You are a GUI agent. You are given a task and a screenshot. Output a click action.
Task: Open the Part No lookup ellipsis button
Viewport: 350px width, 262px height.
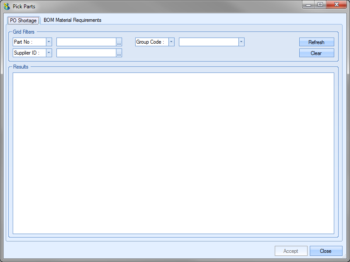(119, 42)
